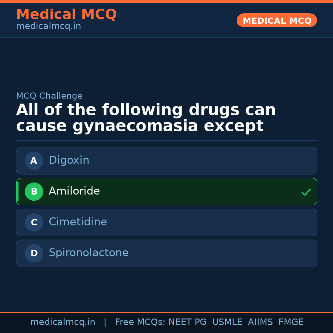Viewport: 333px width, 333px height.
Task: Click the circular letter C badge
Action: tap(34, 222)
